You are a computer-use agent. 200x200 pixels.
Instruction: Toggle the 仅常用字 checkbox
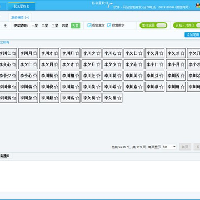[109, 26]
